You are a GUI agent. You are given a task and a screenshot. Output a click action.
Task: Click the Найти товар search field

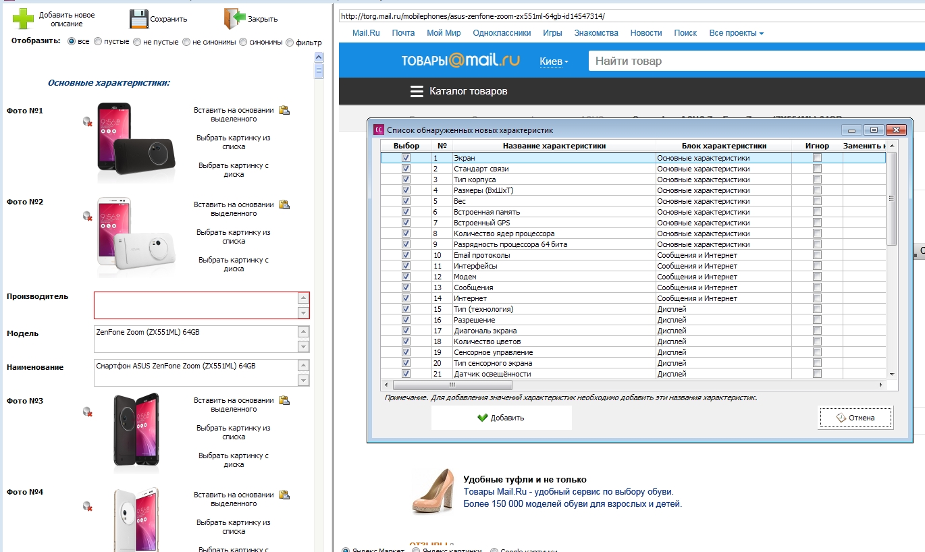756,61
